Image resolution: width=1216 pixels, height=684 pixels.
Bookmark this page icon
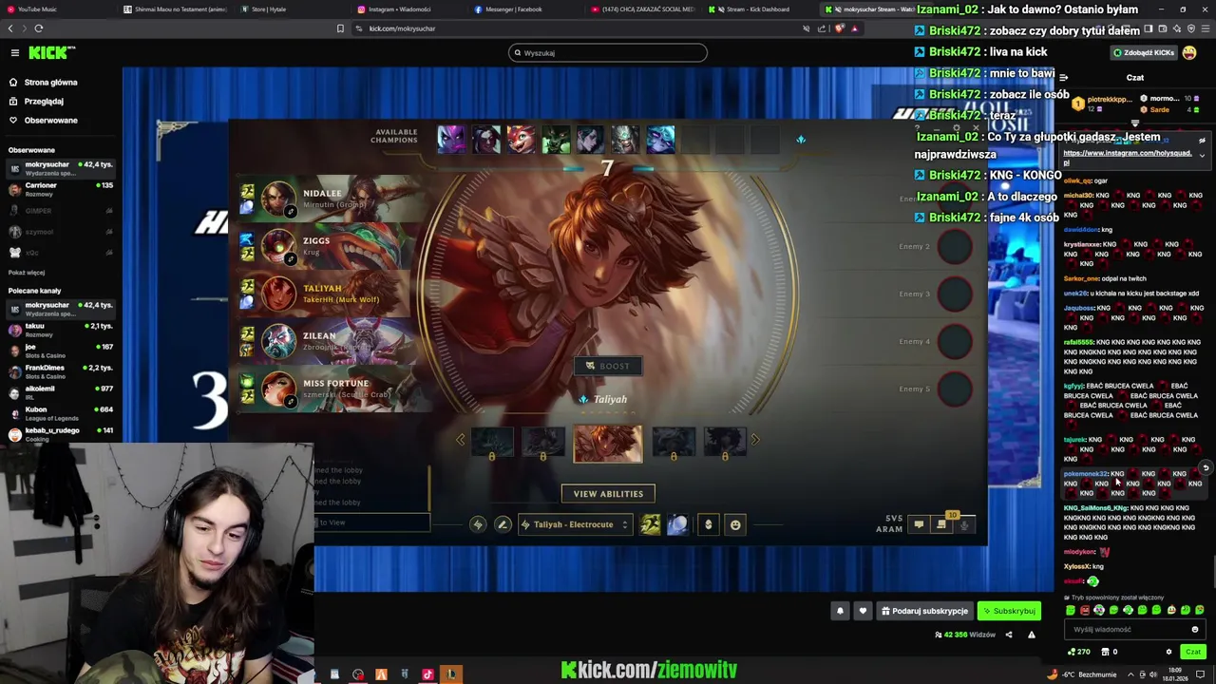[340, 28]
